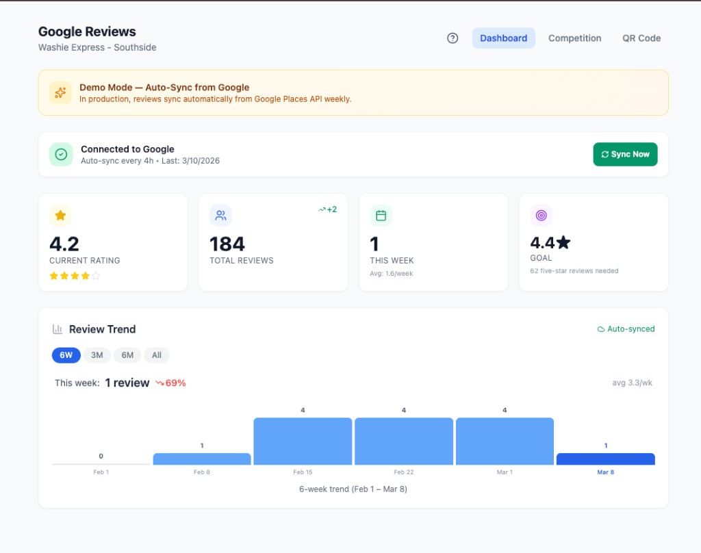Click the Feb 22 bar in chart
This screenshot has width=701, height=553.
(404, 441)
